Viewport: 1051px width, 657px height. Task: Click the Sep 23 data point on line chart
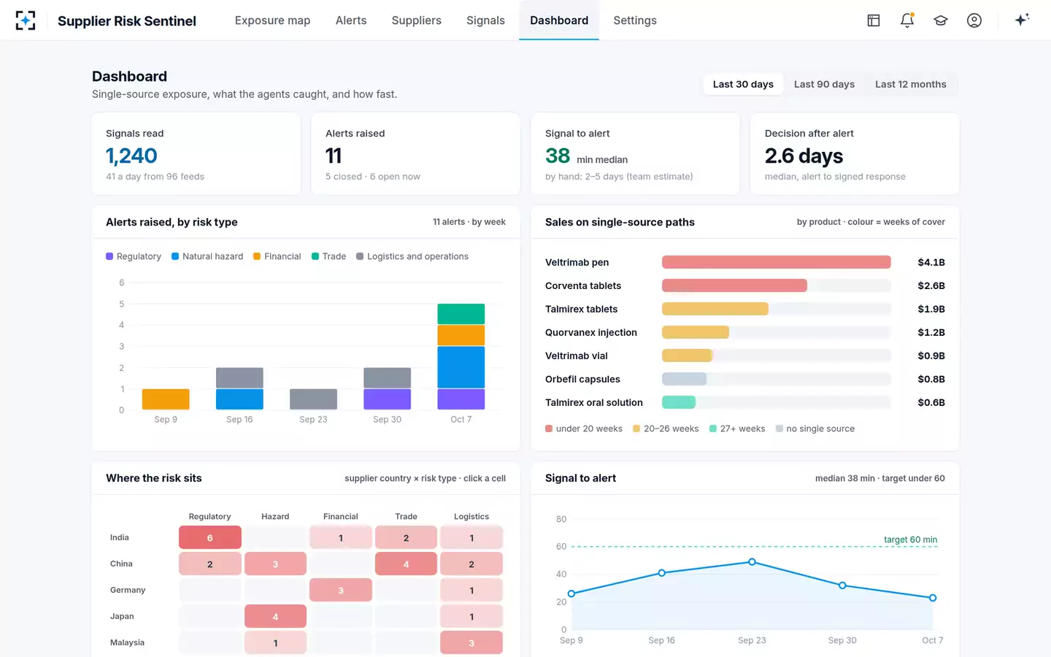[752, 562]
